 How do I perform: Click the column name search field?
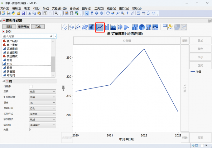(26, 36)
